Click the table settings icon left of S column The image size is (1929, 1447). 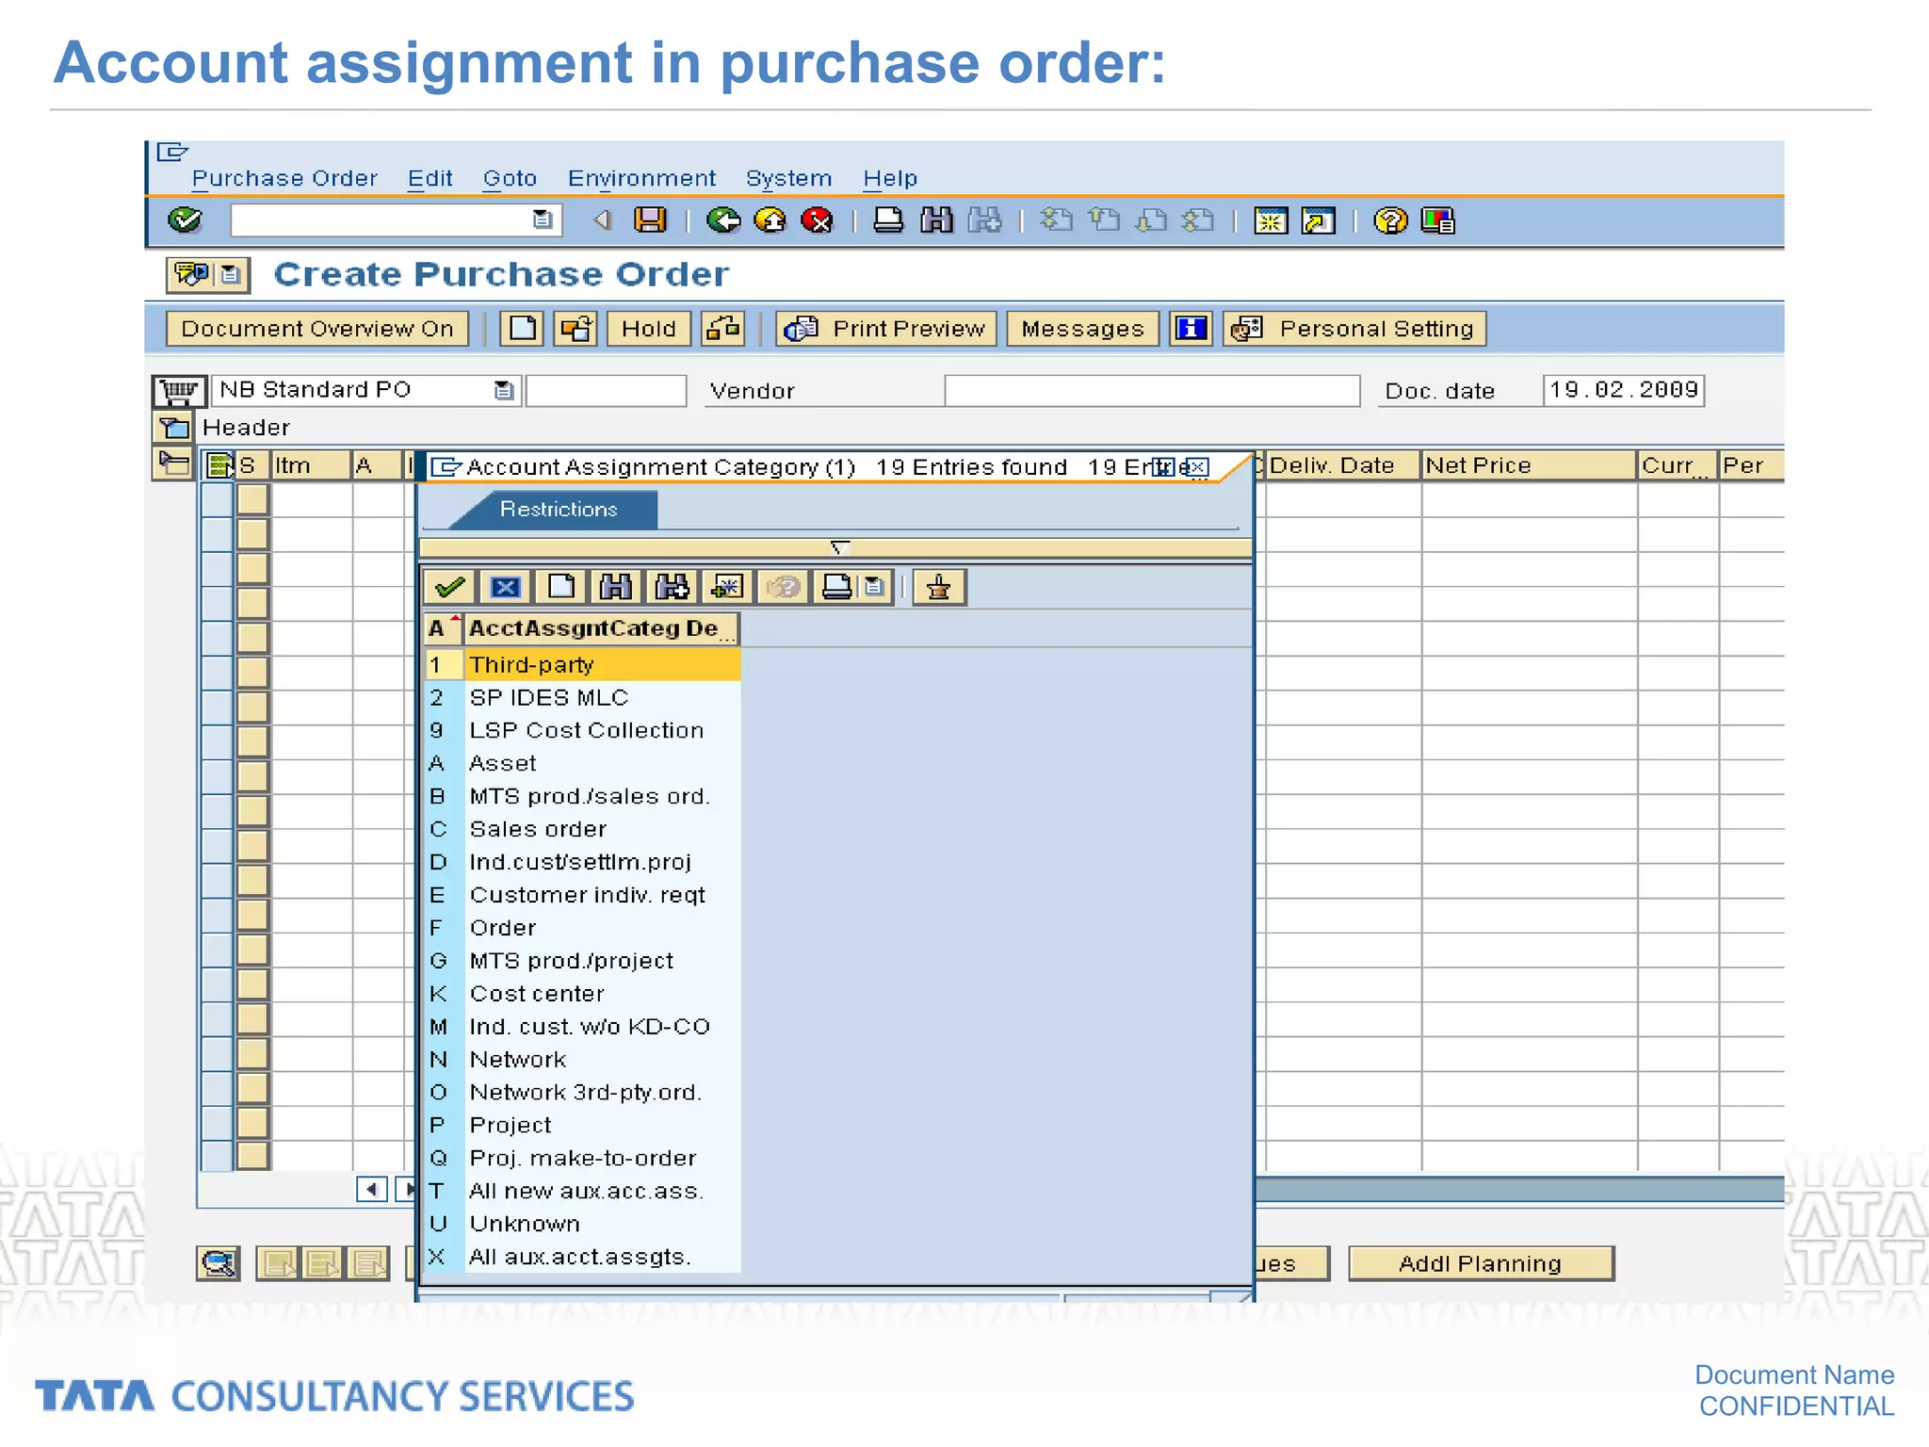coord(219,465)
